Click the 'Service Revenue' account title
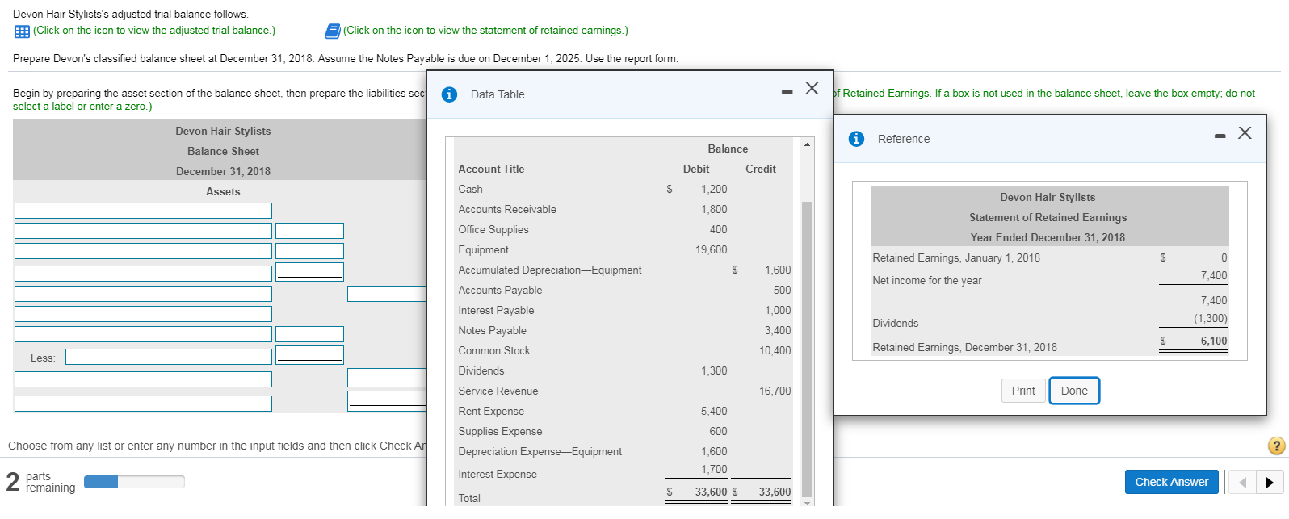 [x=498, y=391]
